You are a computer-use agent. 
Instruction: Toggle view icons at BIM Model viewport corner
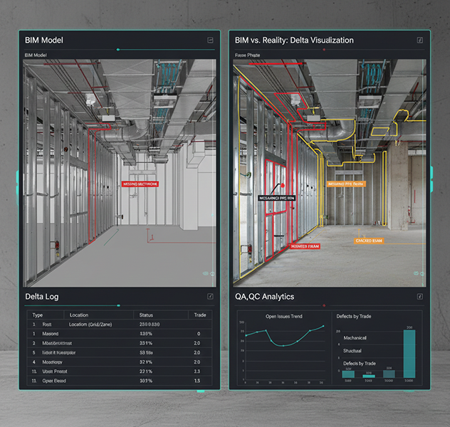(209, 273)
